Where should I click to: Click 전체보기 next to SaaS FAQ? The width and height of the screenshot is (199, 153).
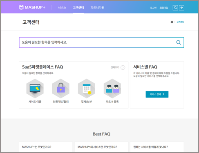coord(115,67)
